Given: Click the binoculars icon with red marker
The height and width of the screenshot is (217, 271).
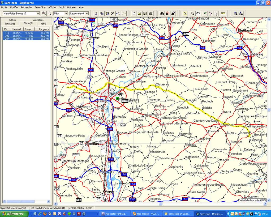Looking at the screenshot, I should click(x=167, y=13).
